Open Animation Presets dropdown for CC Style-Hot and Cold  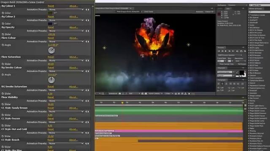(66, 133)
